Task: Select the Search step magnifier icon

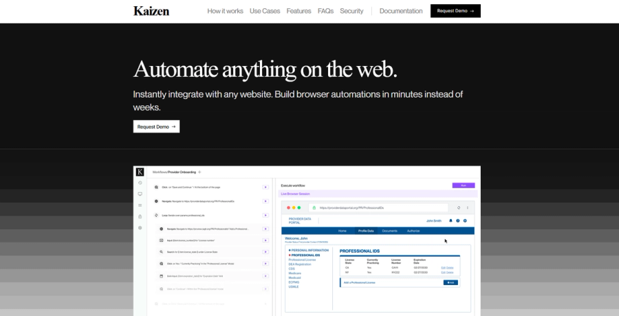Action: click(x=161, y=251)
